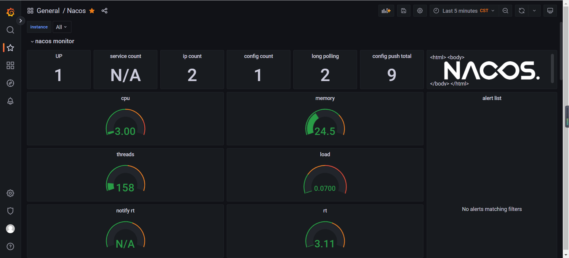This screenshot has width=569, height=258.
Task: Expand the sidebar navigation arrow
Action: [x=20, y=21]
